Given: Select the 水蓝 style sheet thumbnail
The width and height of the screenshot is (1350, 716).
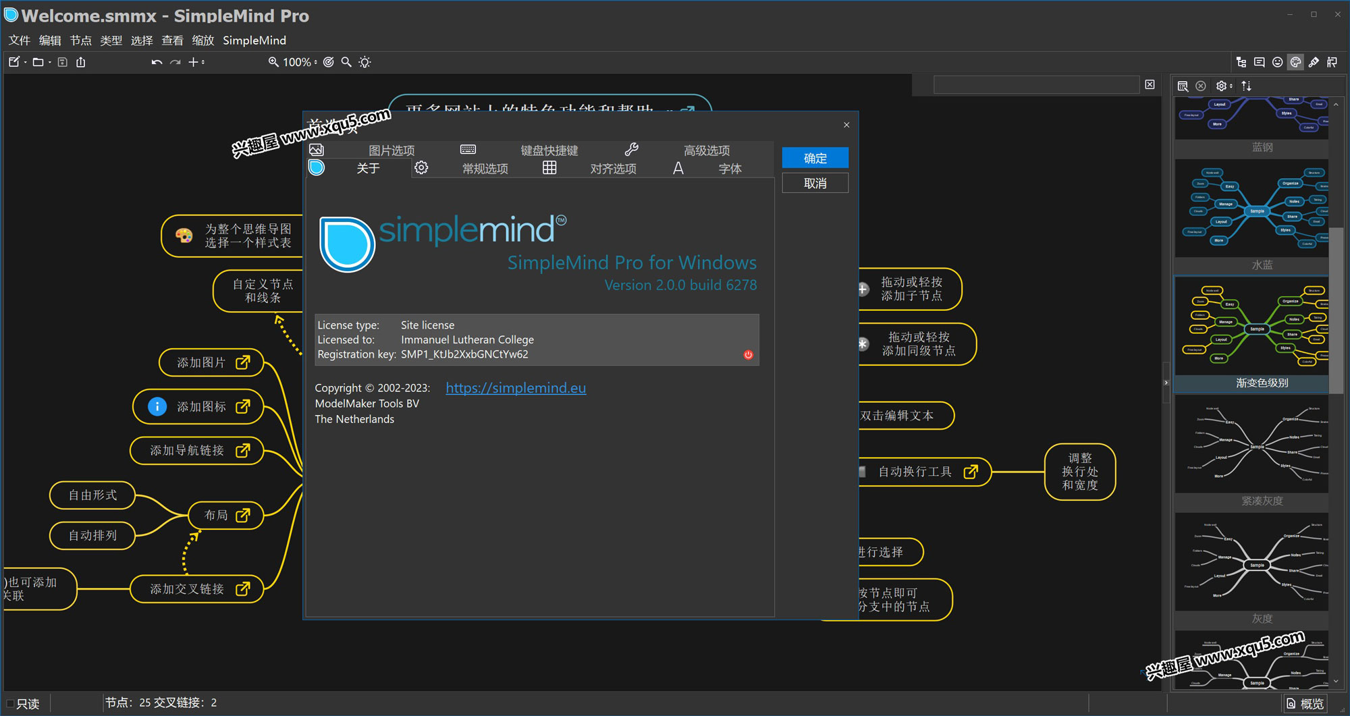Looking at the screenshot, I should pyautogui.click(x=1251, y=215).
